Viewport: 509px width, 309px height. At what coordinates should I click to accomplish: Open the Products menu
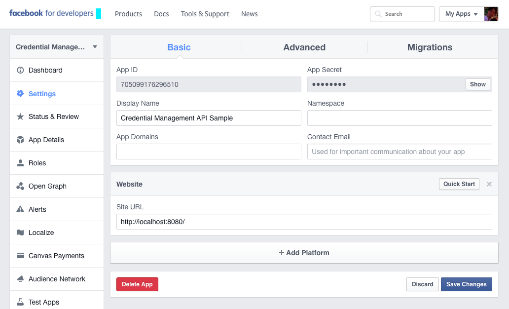point(128,14)
